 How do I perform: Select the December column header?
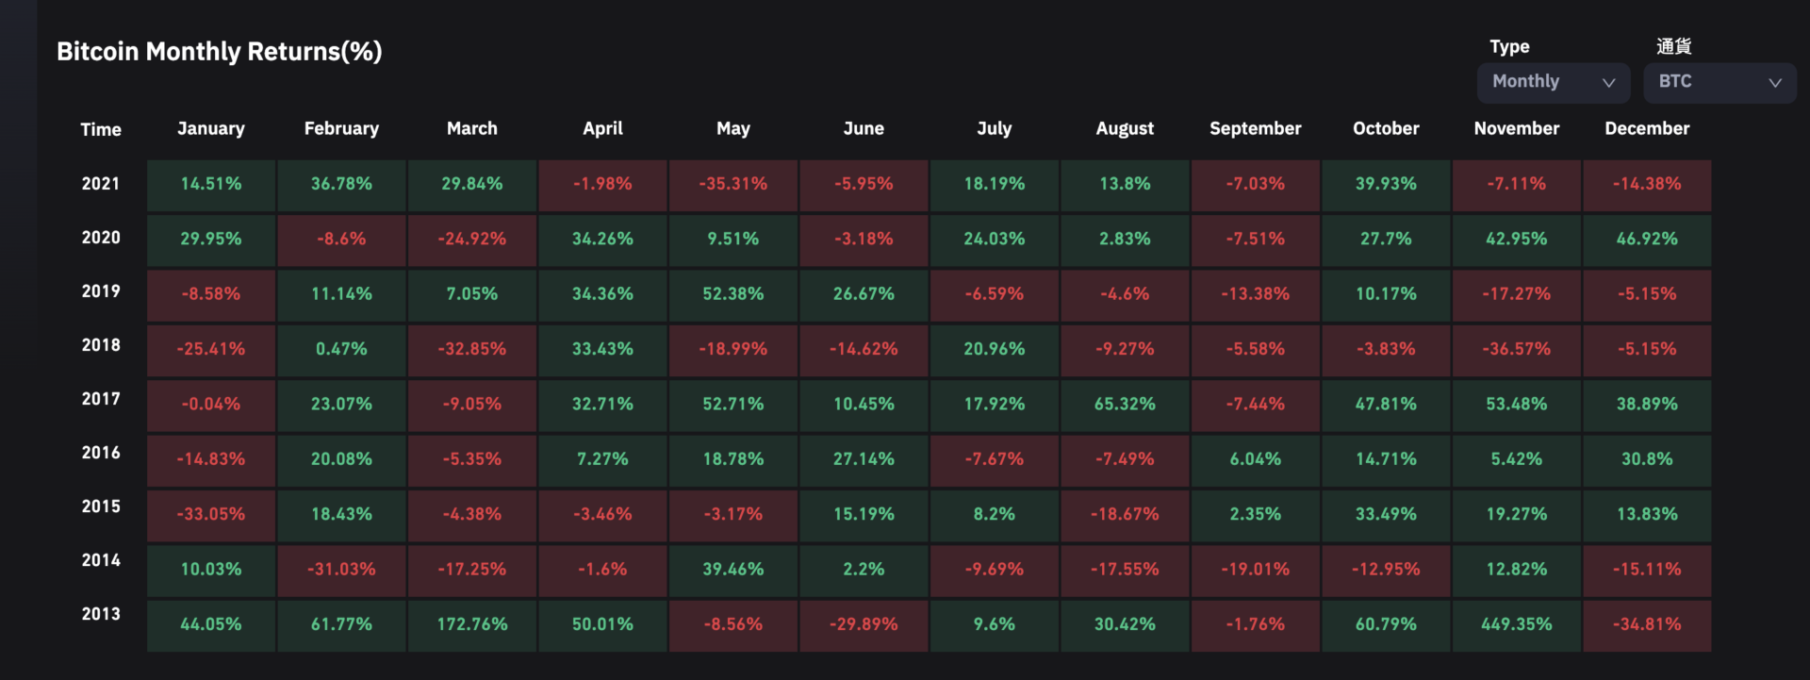click(x=1647, y=128)
